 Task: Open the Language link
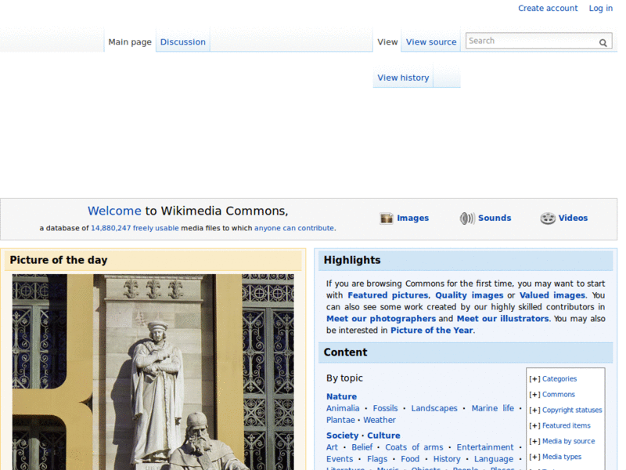point(494,459)
